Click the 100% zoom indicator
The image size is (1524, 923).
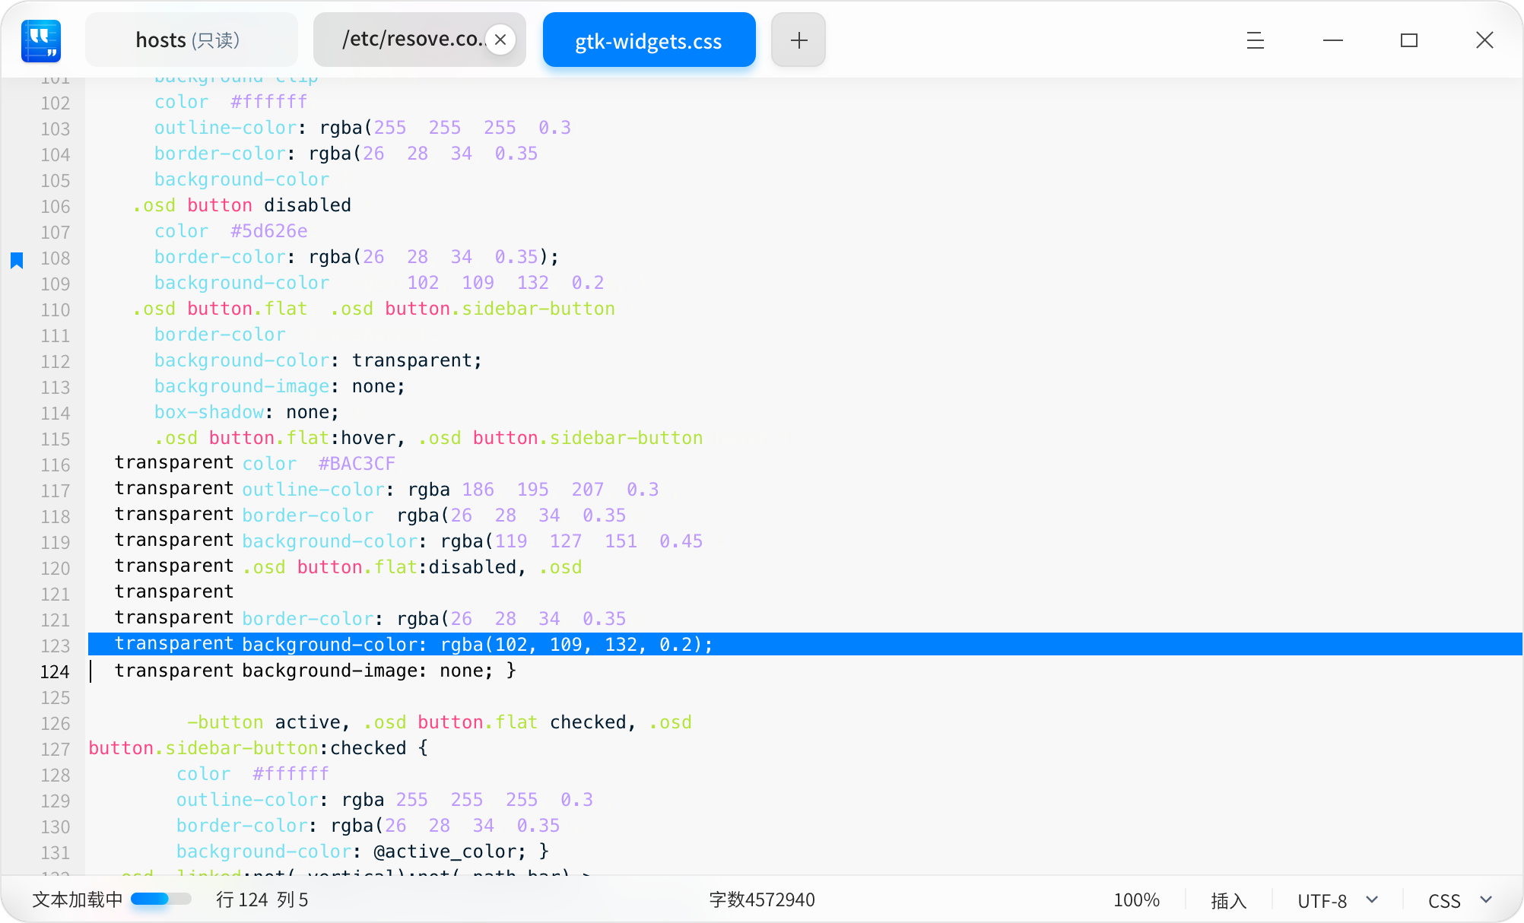point(1136,900)
